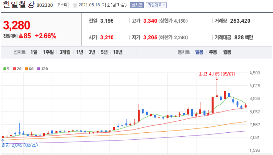Select the 1일 line chart tab
Viewport: 273px width, 155px height.
(x=34, y=52)
